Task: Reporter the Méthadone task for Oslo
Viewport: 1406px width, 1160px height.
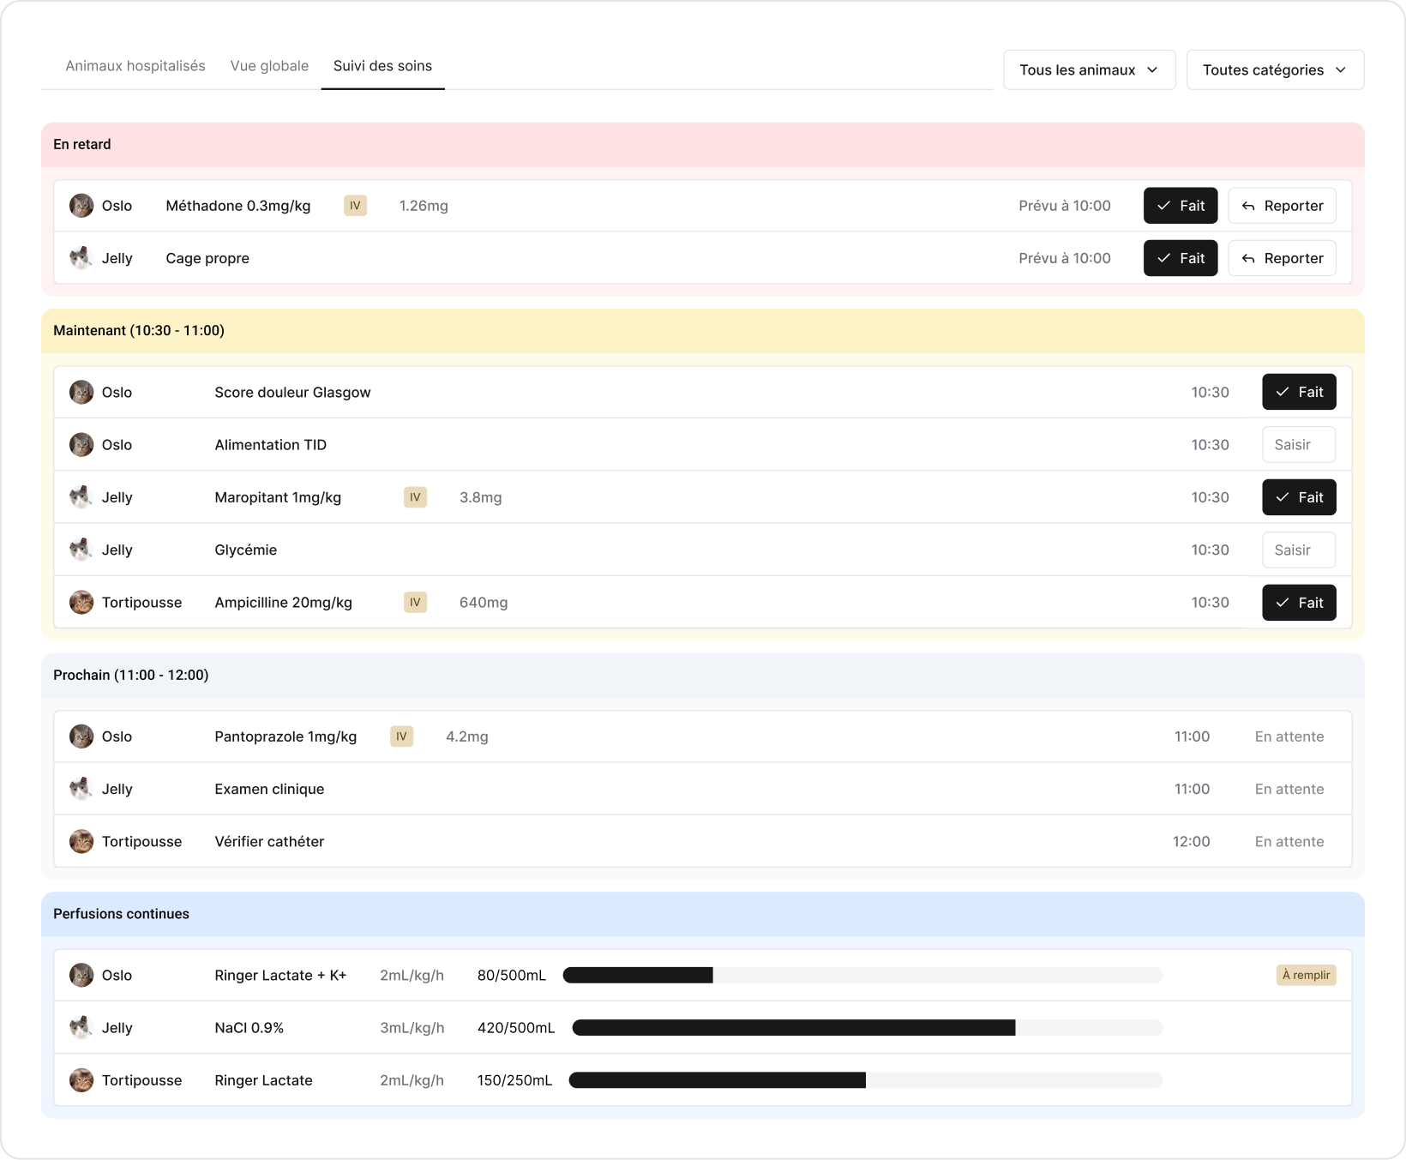Action: point(1283,206)
